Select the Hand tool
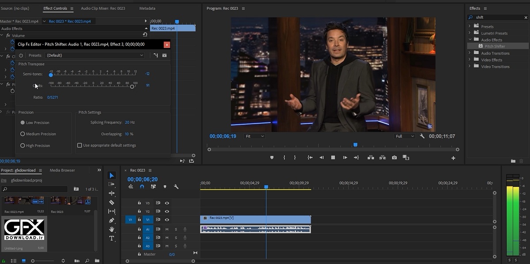Viewport: 530px width, 264px height. (112, 229)
